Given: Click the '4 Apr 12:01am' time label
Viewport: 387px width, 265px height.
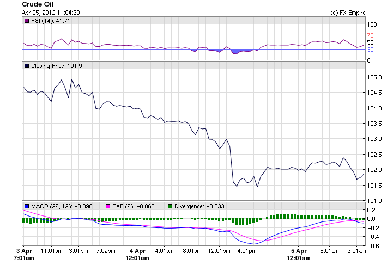Looking at the screenshot, I should click(x=137, y=255).
